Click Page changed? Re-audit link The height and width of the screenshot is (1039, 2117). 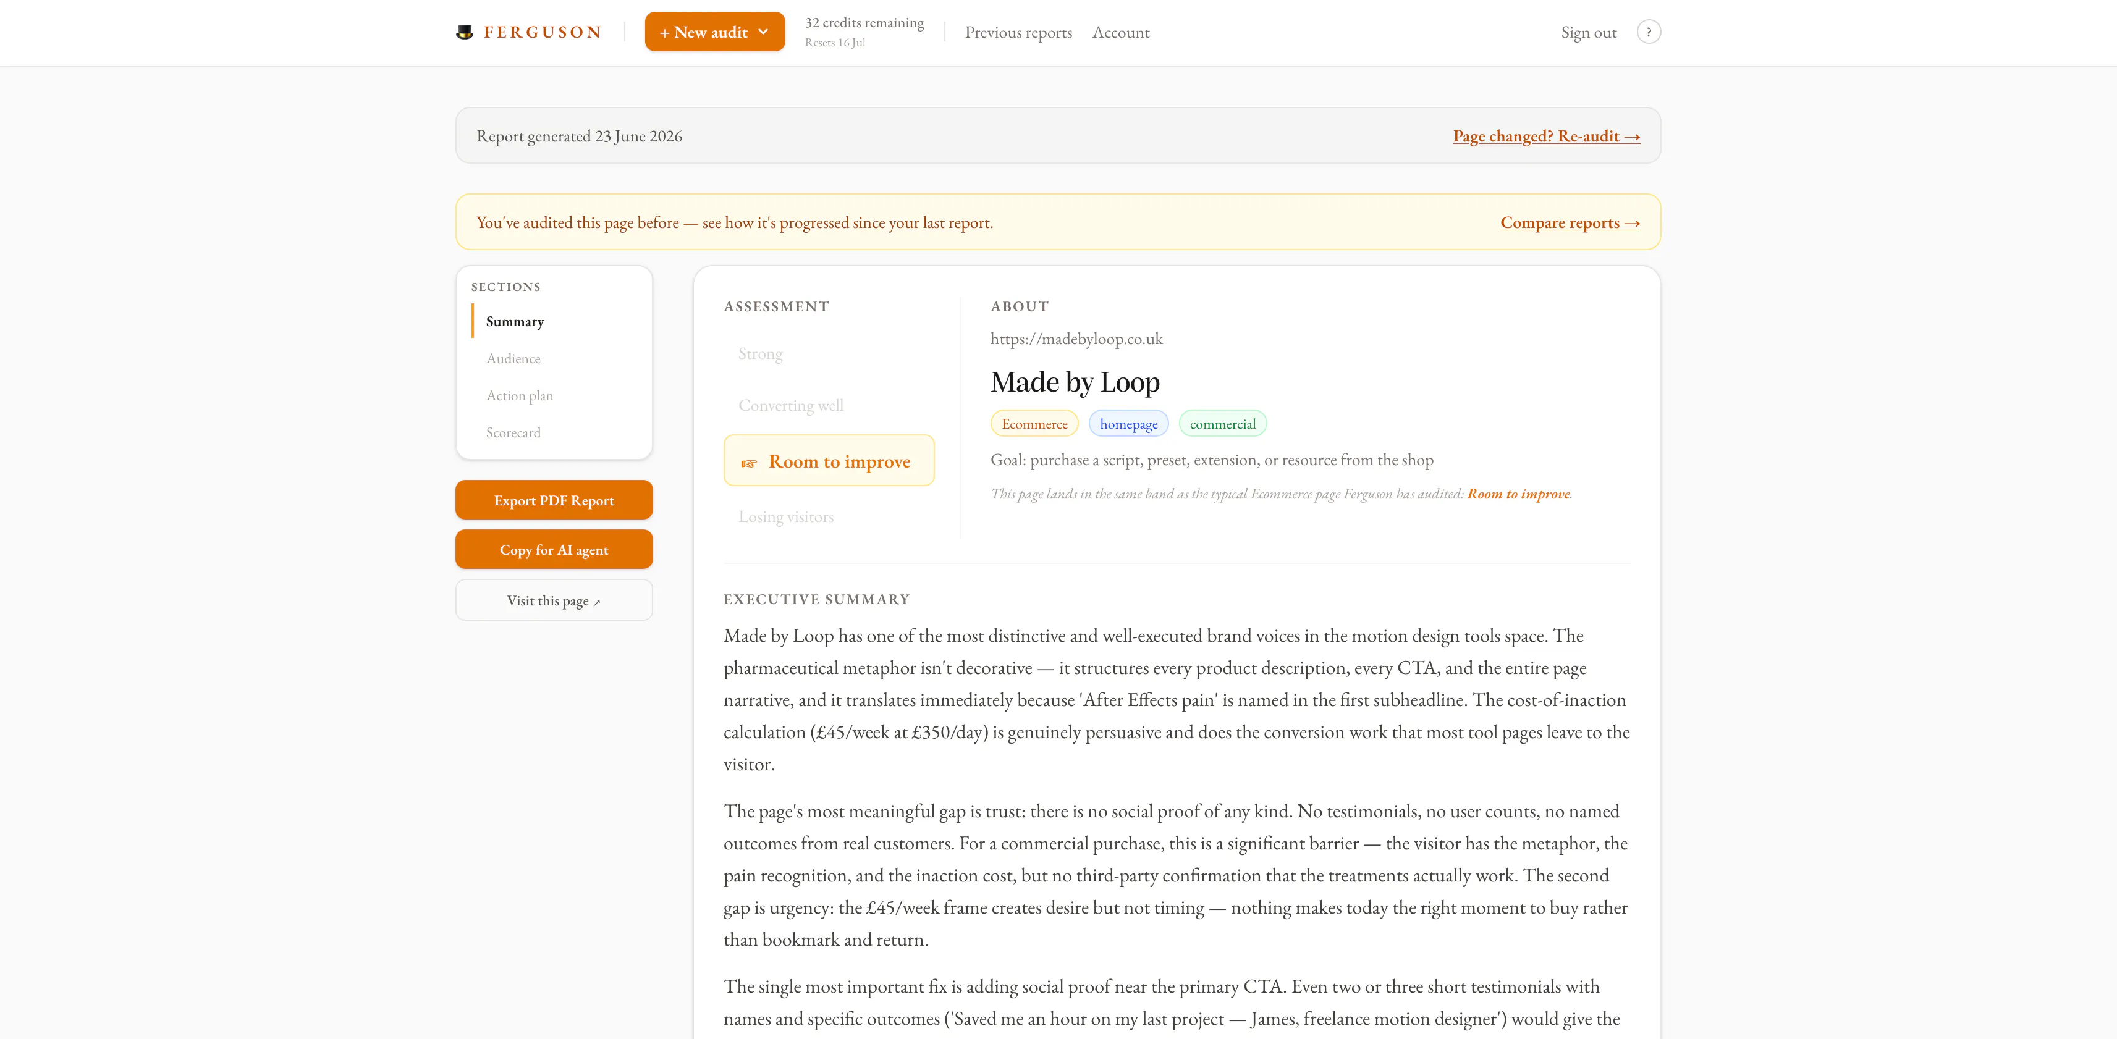click(x=1546, y=137)
